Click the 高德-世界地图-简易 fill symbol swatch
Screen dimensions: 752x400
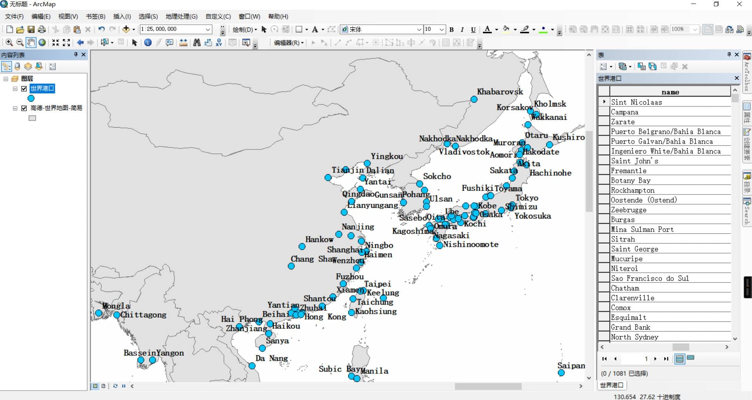[32, 118]
